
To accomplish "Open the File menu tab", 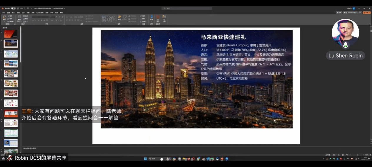I will pyautogui.click(x=3, y=13).
